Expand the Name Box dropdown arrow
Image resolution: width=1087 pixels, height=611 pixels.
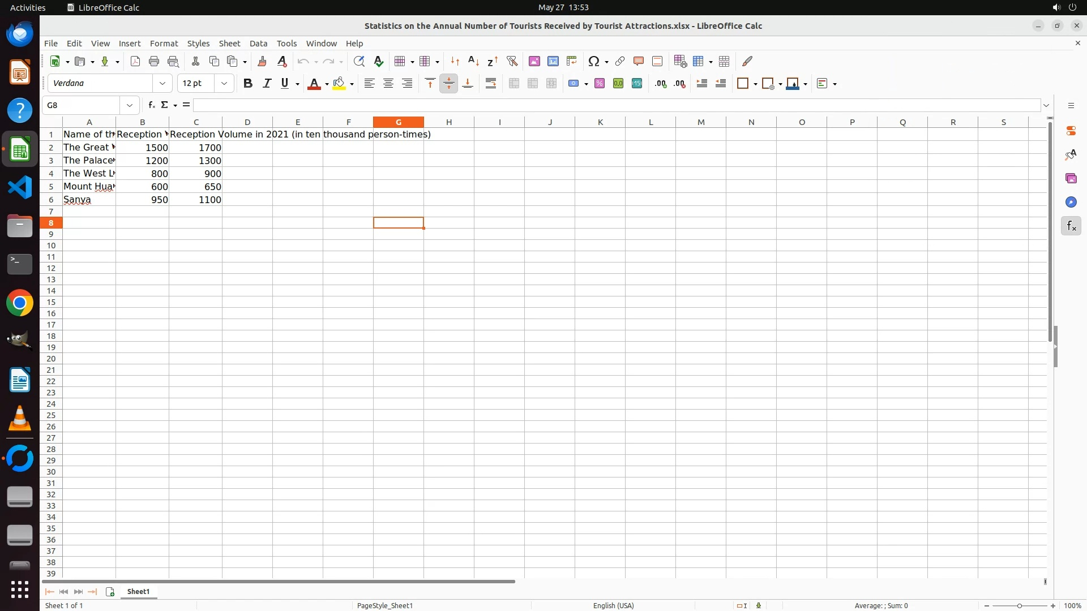pyautogui.click(x=130, y=105)
